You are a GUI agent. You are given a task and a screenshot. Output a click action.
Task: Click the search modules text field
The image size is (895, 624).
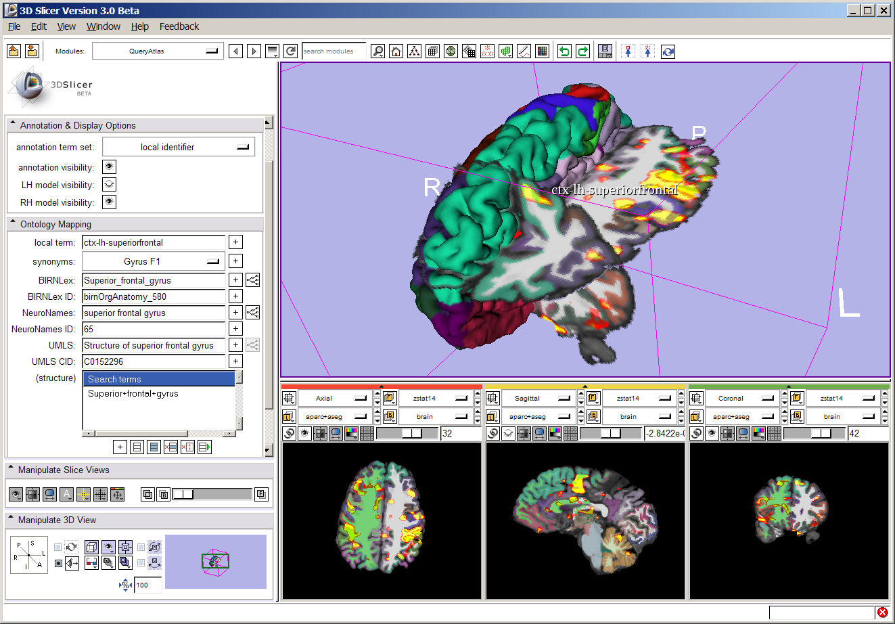pyautogui.click(x=334, y=51)
